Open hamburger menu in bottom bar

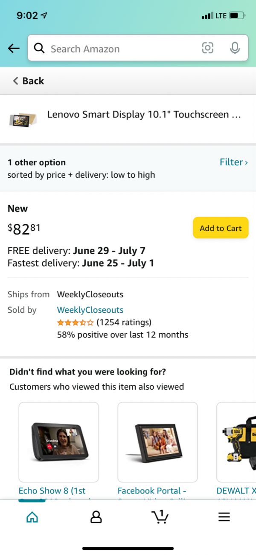[224, 517]
